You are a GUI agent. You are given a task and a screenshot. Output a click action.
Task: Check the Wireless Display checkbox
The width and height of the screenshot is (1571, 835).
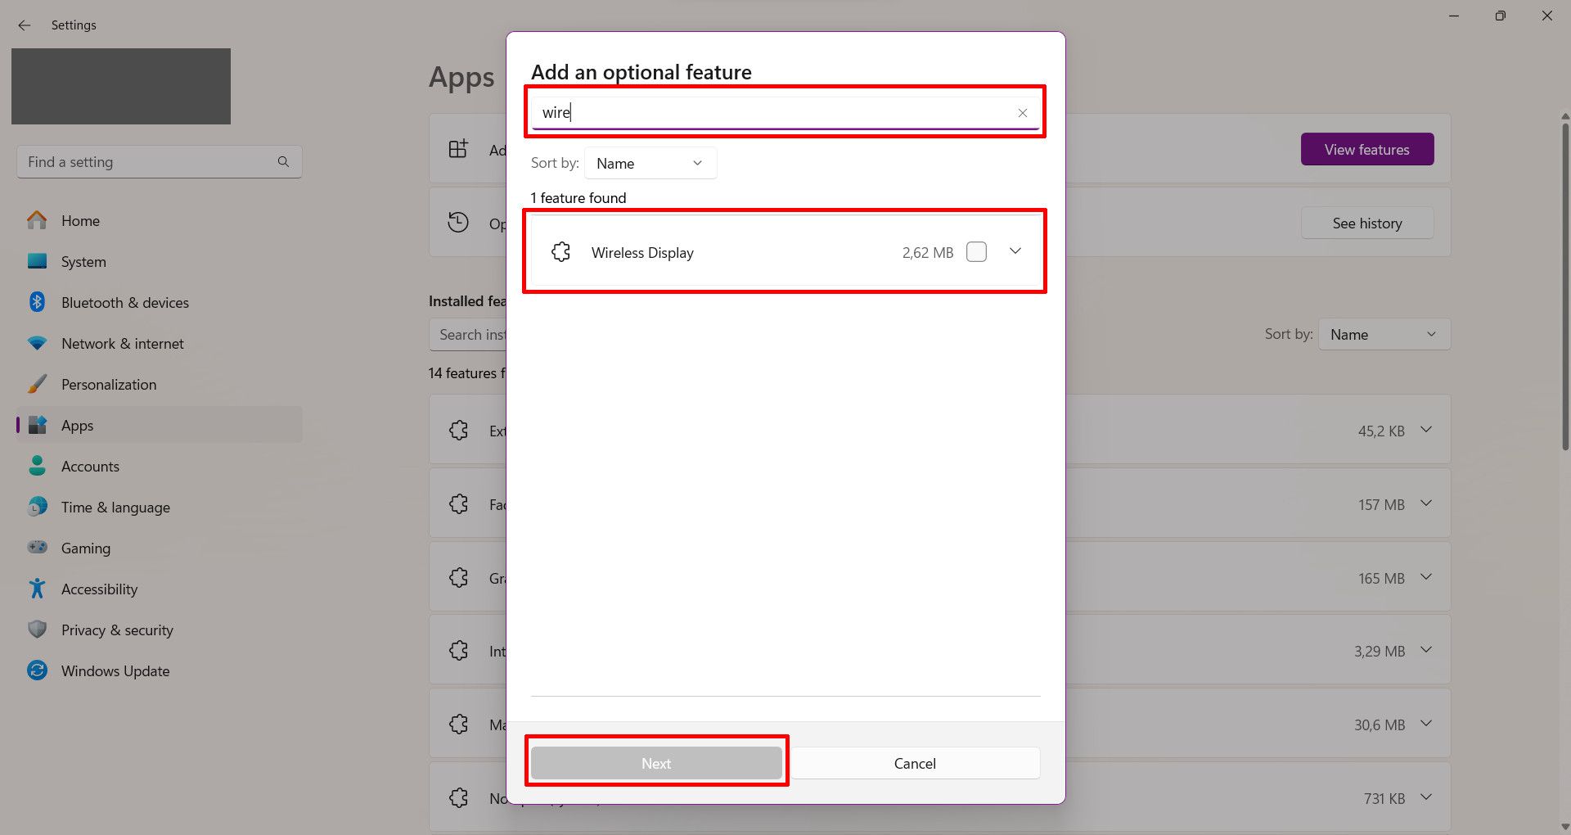[976, 252]
